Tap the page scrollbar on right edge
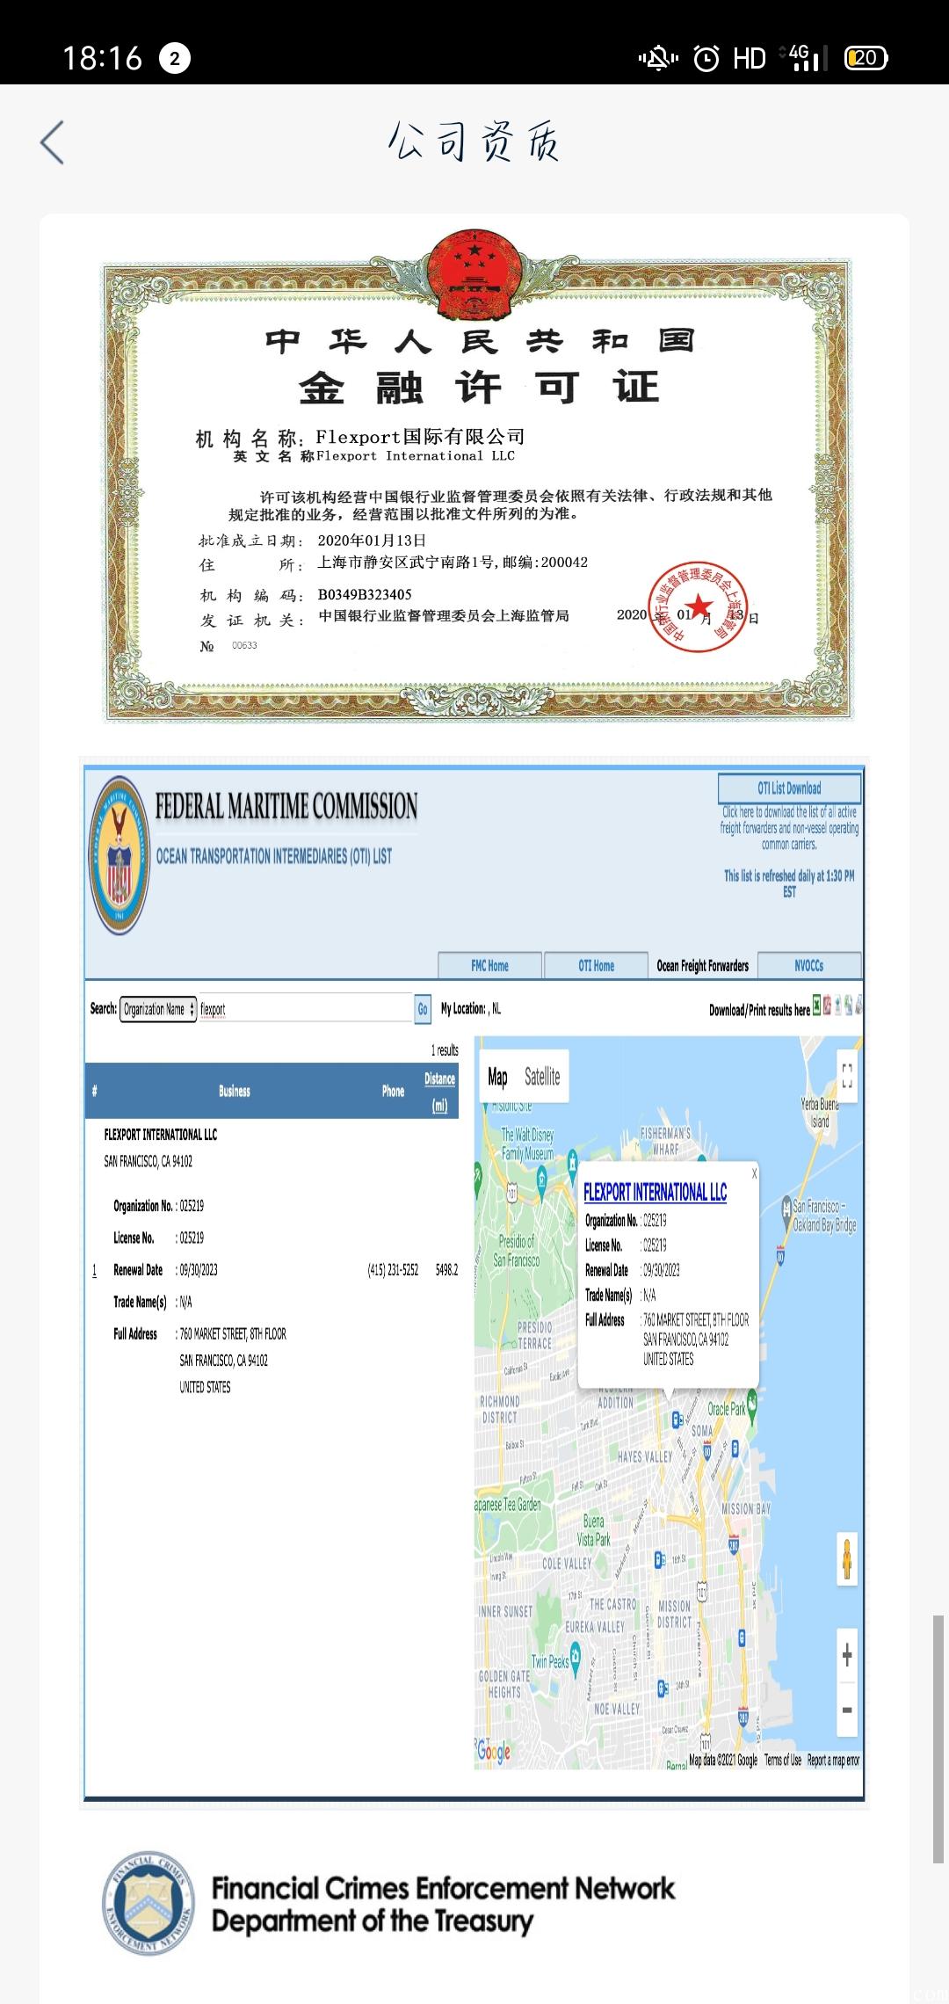The width and height of the screenshot is (949, 2004). click(x=938, y=1738)
